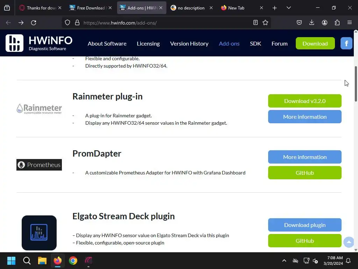Image resolution: width=358 pixels, height=269 pixels.
Task: Click the Firefox taskbar icon
Action: (x=58, y=261)
